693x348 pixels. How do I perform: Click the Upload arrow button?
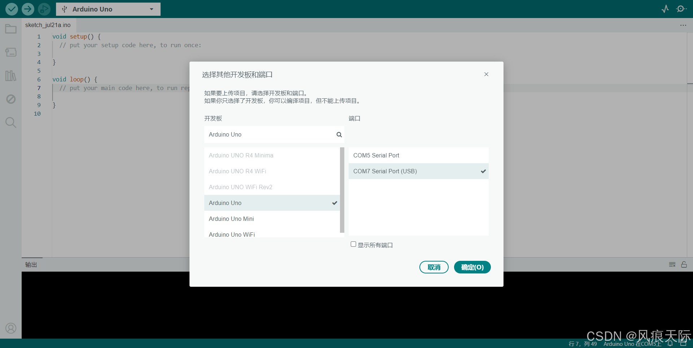click(28, 9)
